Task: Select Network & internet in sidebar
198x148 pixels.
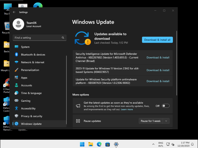Action: pos(40,62)
